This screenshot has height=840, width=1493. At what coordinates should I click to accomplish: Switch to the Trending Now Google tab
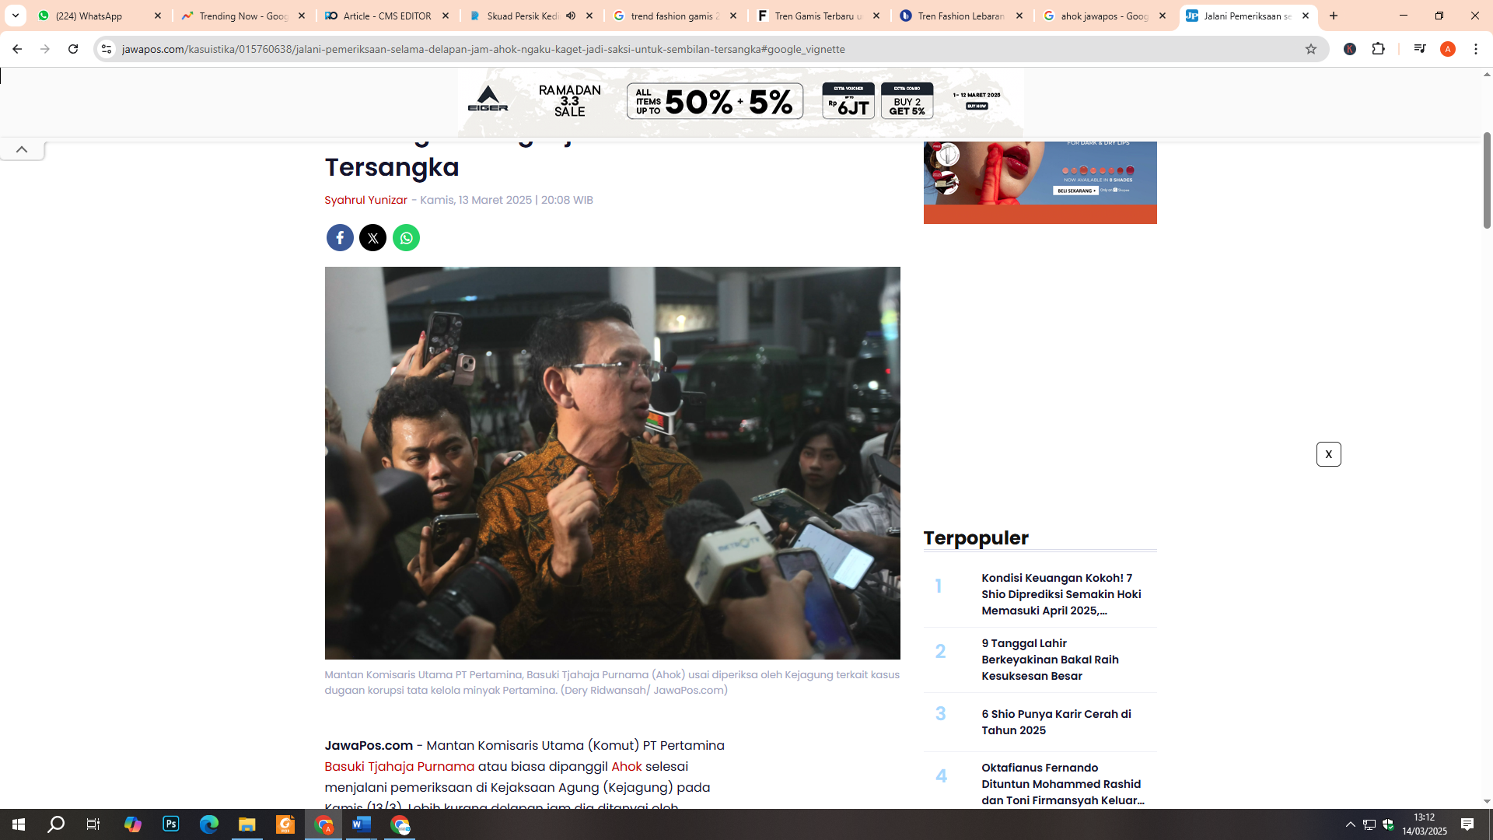click(243, 16)
